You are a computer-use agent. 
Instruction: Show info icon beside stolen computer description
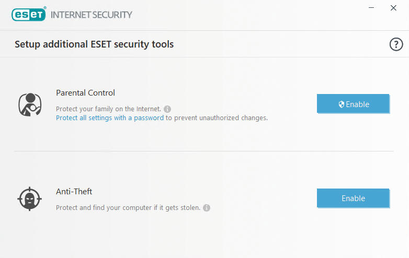click(x=206, y=208)
